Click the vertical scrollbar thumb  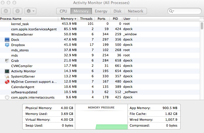(202, 26)
